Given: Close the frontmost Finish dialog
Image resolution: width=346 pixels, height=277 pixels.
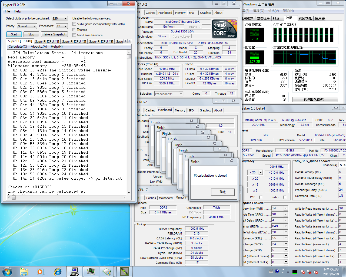Looking at the screenshot, I should point(231,160).
